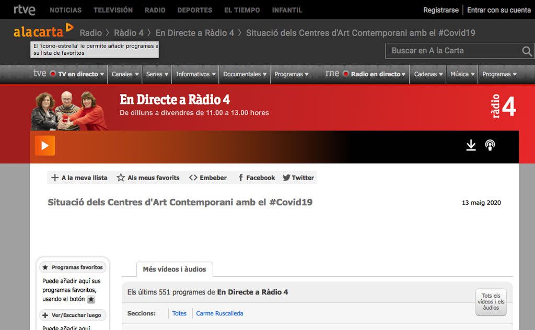Go to Radio breadcrumb
The height and width of the screenshot is (330, 535).
[91, 33]
